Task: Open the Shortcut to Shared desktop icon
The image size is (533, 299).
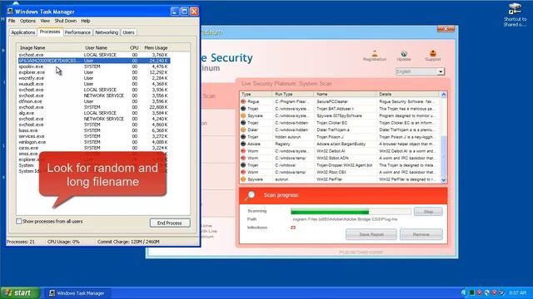Action: [515, 15]
